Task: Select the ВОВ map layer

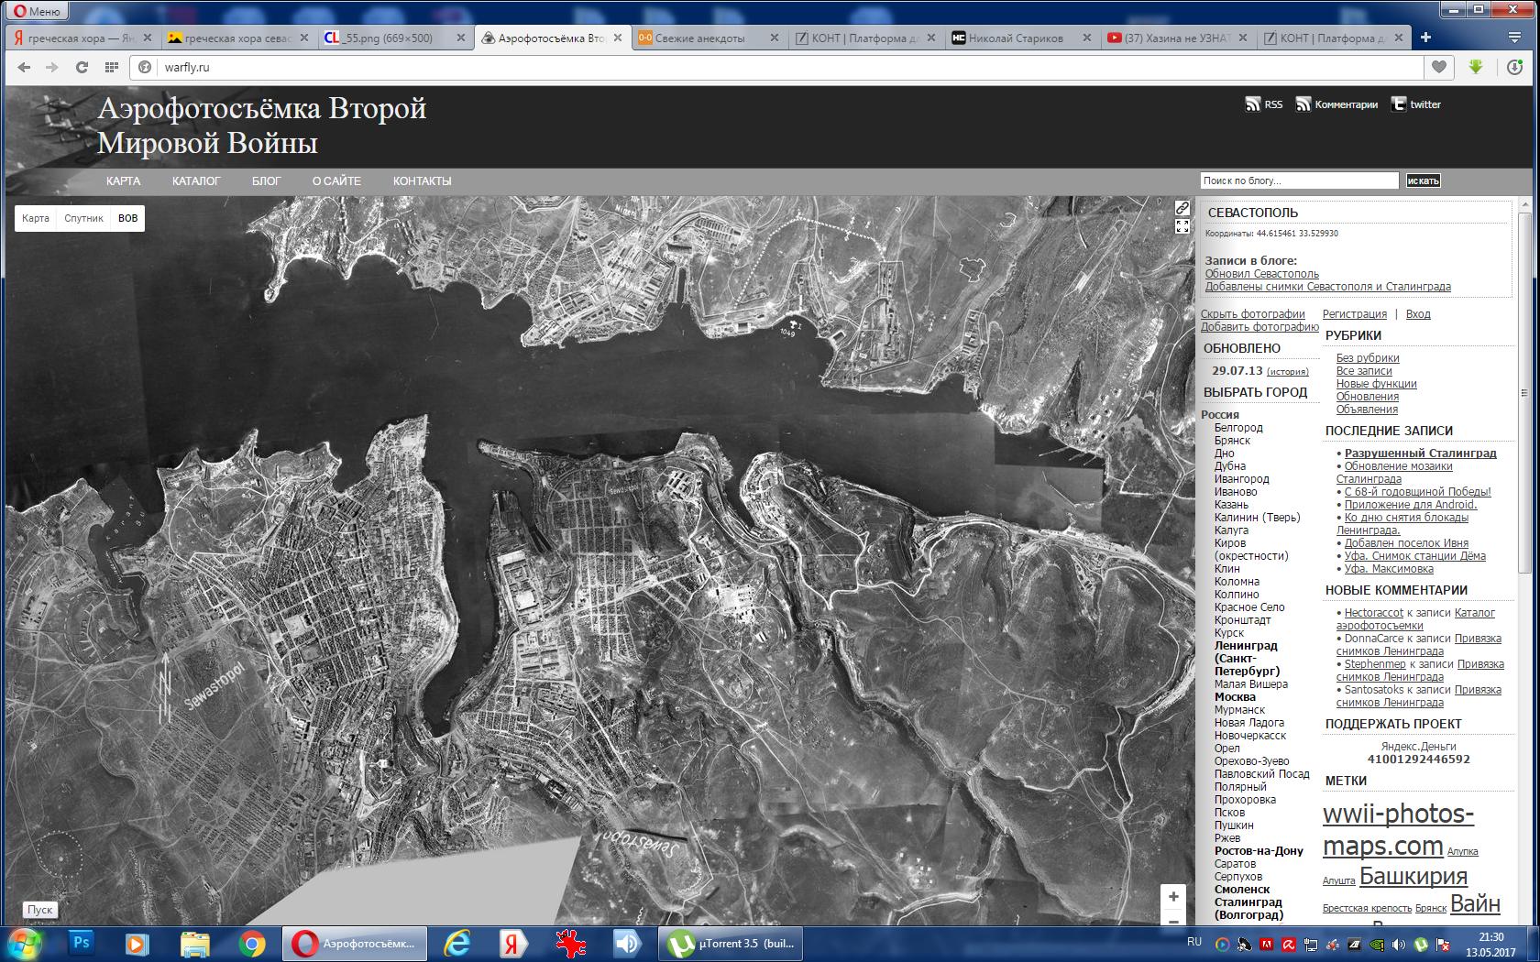Action: tap(128, 218)
